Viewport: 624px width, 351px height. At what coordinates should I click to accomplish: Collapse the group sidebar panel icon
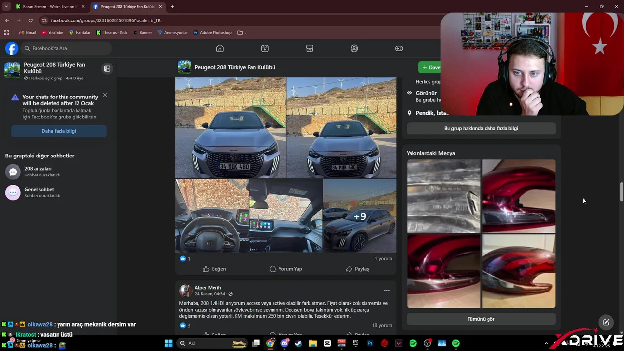point(107,69)
